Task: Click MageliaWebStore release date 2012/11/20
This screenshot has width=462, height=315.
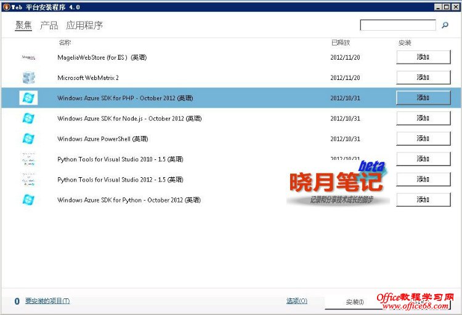Action: click(345, 57)
